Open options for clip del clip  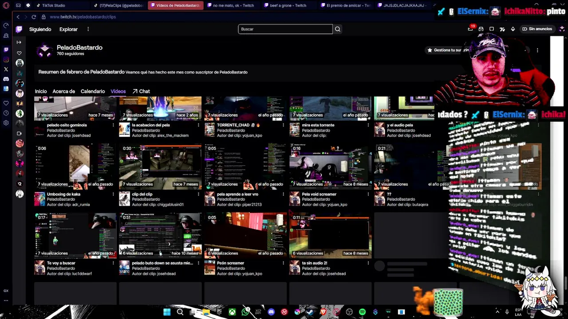(x=198, y=195)
